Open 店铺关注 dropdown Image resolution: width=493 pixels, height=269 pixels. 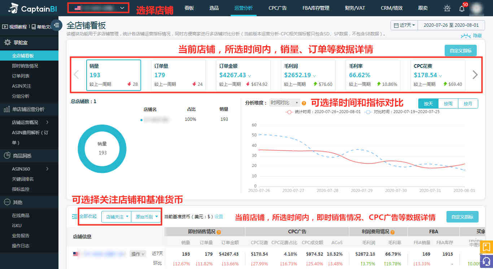pyautogui.click(x=117, y=217)
